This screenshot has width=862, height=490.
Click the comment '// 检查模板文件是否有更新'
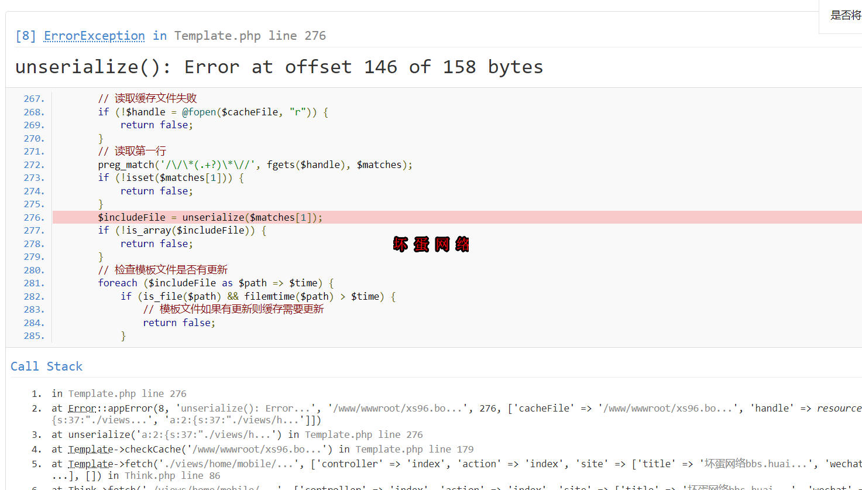tap(163, 270)
